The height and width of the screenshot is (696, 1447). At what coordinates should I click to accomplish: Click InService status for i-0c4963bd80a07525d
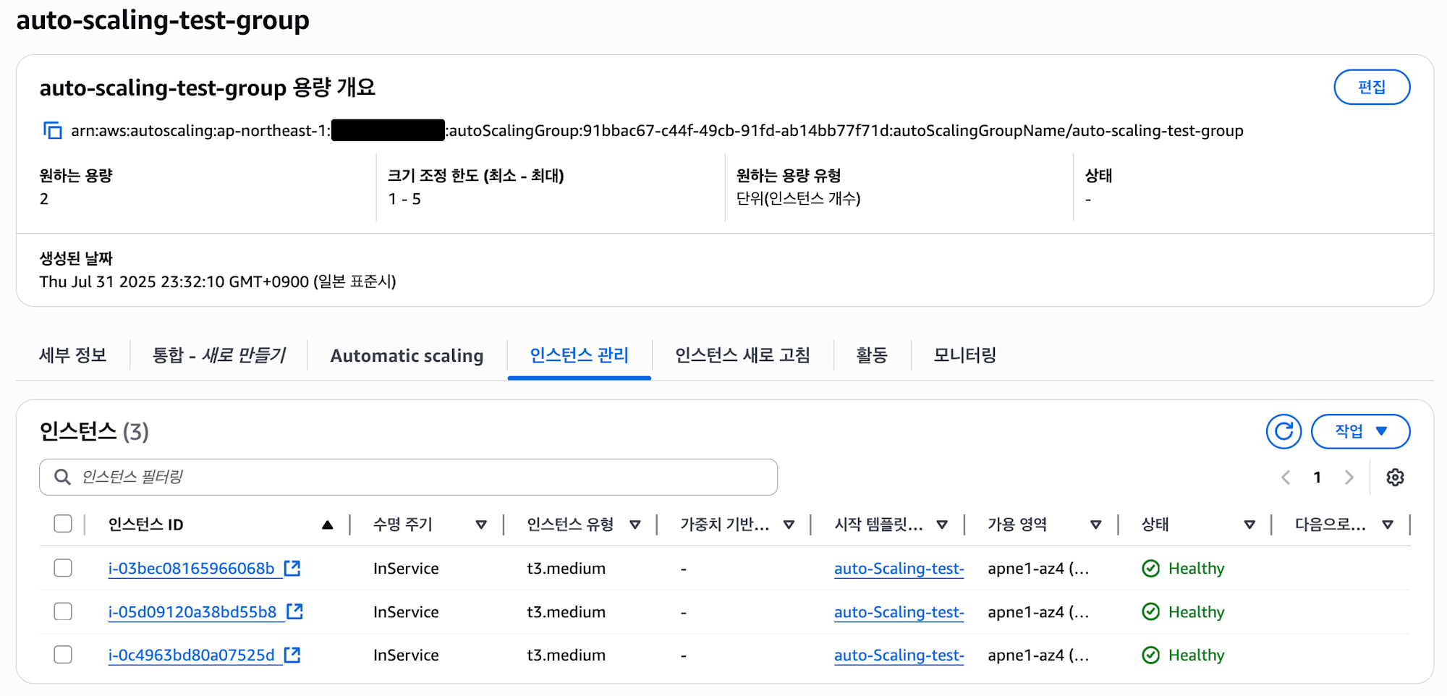[x=406, y=655]
